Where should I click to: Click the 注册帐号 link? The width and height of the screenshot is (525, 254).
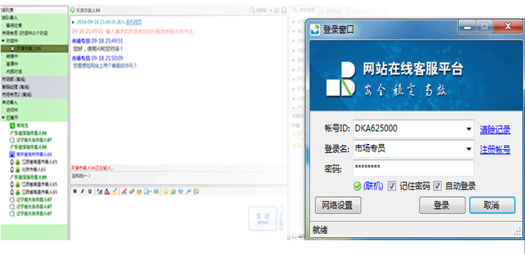pos(496,149)
